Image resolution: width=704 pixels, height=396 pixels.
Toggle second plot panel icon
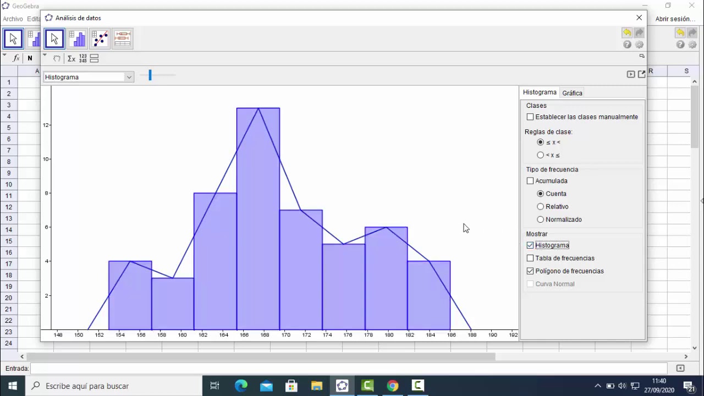pyautogui.click(x=94, y=58)
